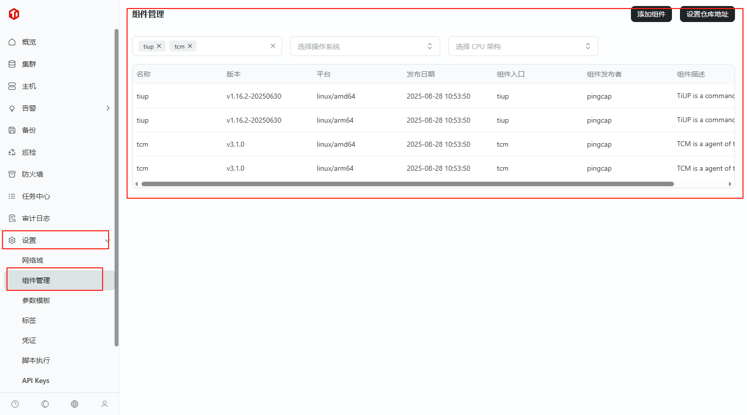The width and height of the screenshot is (747, 415).
Task: Open 任务中心 via its list icon
Action: pos(12,196)
